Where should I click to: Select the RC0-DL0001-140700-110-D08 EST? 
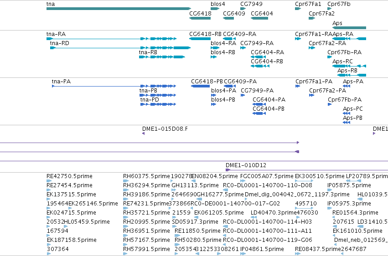225,190
